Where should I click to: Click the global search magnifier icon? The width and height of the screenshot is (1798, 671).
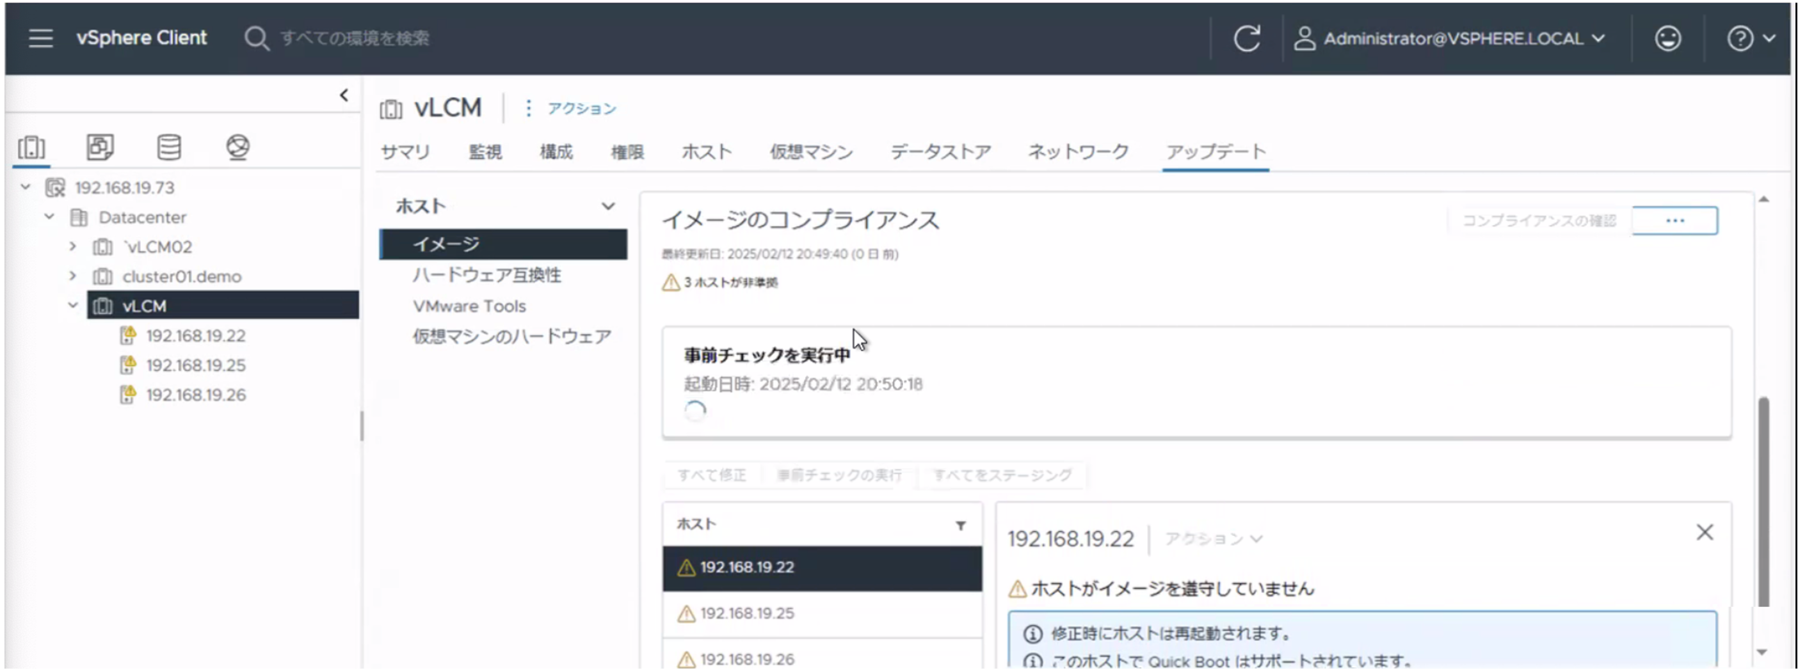pos(256,38)
